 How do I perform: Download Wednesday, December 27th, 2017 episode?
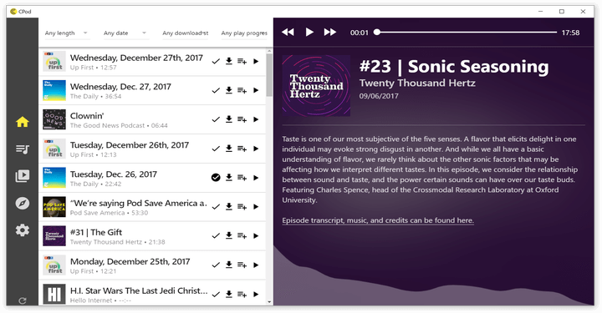coord(229,61)
